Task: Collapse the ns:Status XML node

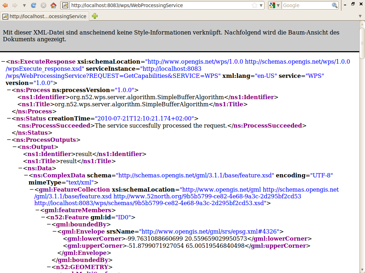Action: point(9,118)
